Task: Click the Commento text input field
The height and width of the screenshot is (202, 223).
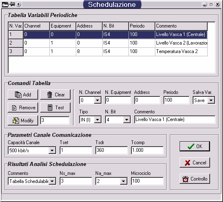Action: pos(175,119)
